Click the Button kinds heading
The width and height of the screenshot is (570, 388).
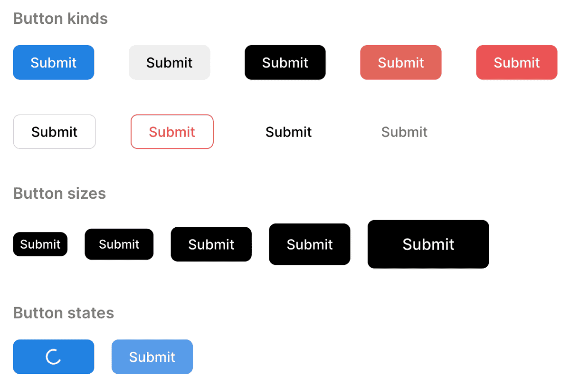click(x=60, y=19)
